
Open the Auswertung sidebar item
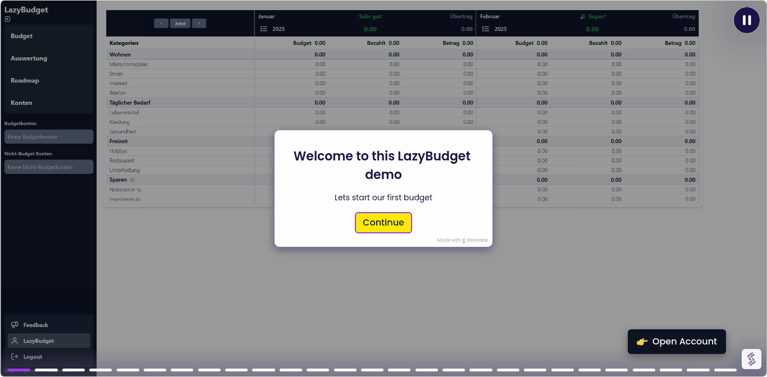click(49, 58)
